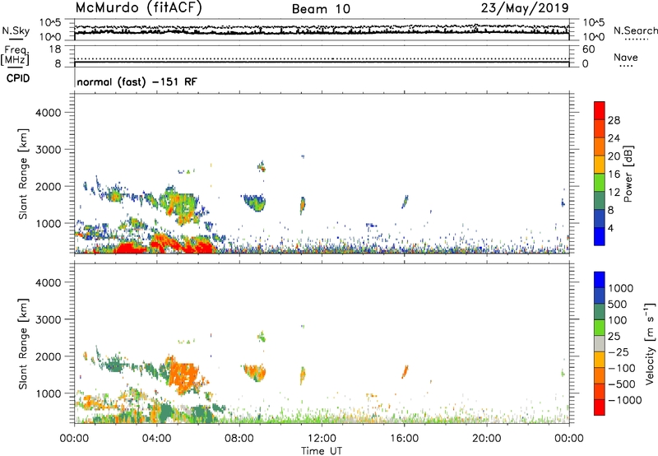Click the '04:00' time tick label
This screenshot has width=658, height=456.
tap(156, 439)
